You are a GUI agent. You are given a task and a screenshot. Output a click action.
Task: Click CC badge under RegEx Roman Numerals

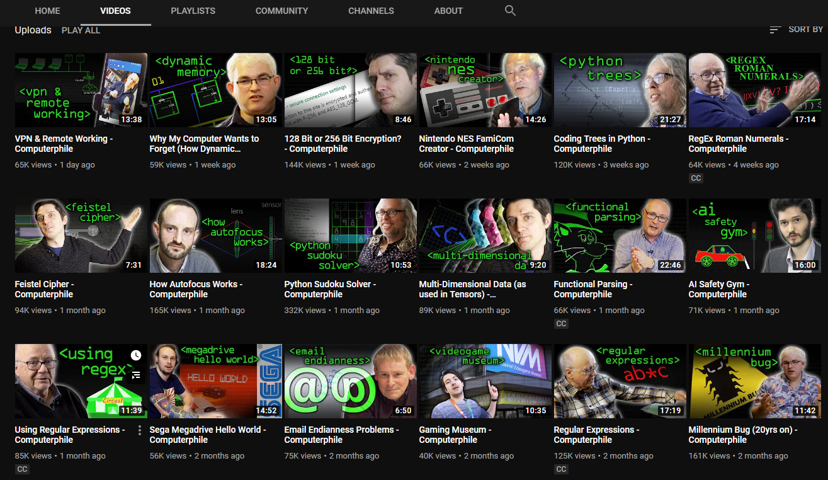pyautogui.click(x=696, y=178)
